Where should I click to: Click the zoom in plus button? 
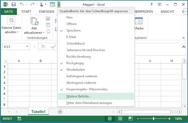click(169, 118)
